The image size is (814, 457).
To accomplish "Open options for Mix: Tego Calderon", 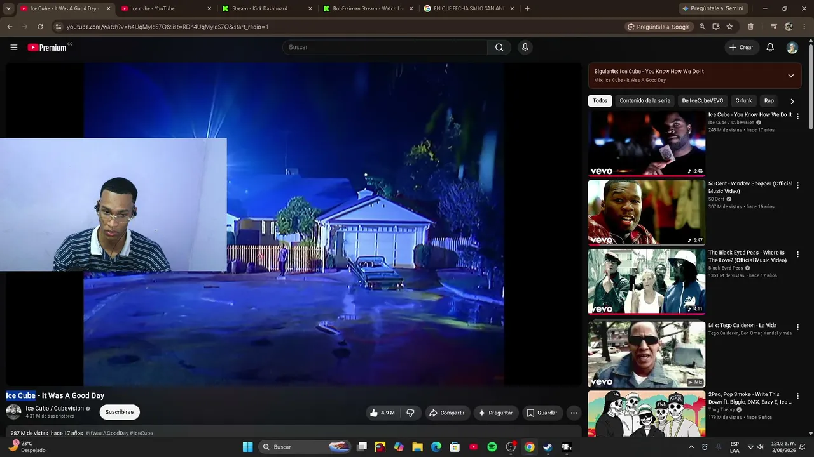I will [797, 327].
